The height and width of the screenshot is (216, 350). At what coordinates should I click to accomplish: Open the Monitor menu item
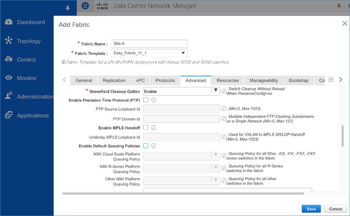[x=27, y=78]
